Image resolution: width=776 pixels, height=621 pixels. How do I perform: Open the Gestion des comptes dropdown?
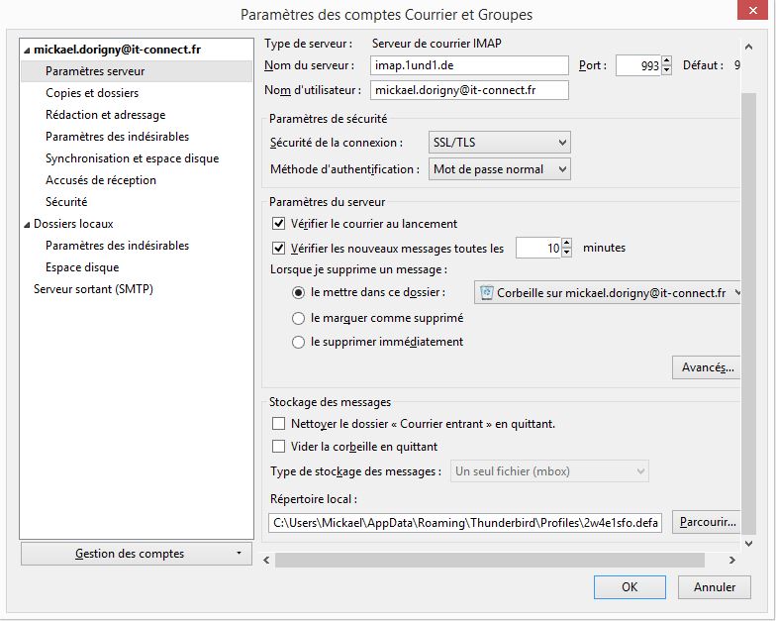tap(137, 553)
